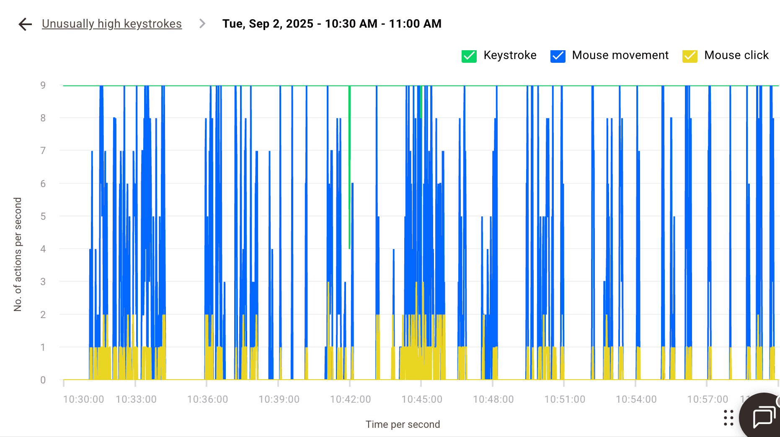Click the 10:57:00 time axis label

708,399
